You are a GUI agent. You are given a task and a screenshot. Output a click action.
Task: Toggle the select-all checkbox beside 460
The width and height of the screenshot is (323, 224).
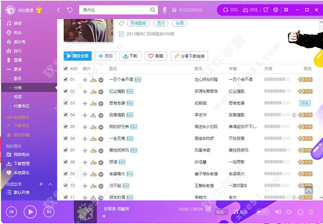[66, 68]
